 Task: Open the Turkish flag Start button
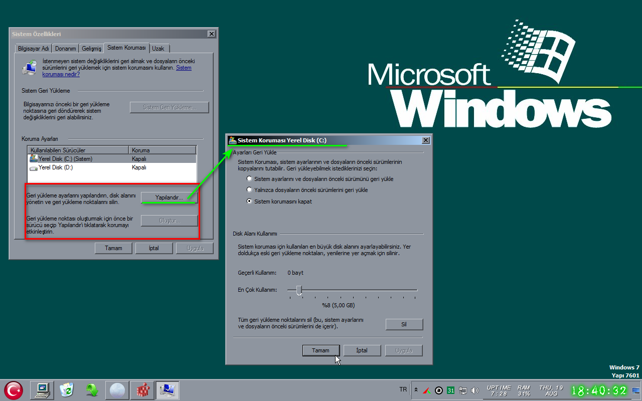click(14, 390)
